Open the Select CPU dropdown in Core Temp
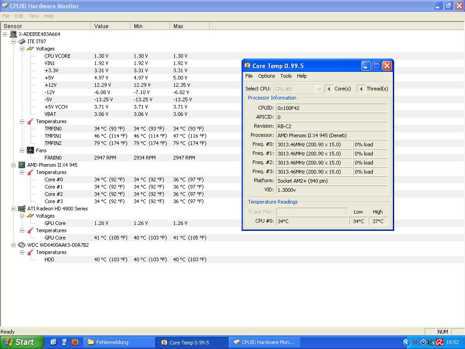The image size is (465, 349). tap(318, 89)
